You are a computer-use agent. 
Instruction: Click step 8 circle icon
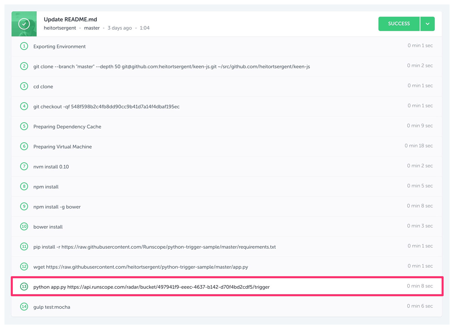(x=24, y=186)
